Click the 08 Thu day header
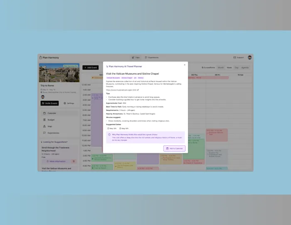This screenshot has height=225, width=291. tap(194, 75)
